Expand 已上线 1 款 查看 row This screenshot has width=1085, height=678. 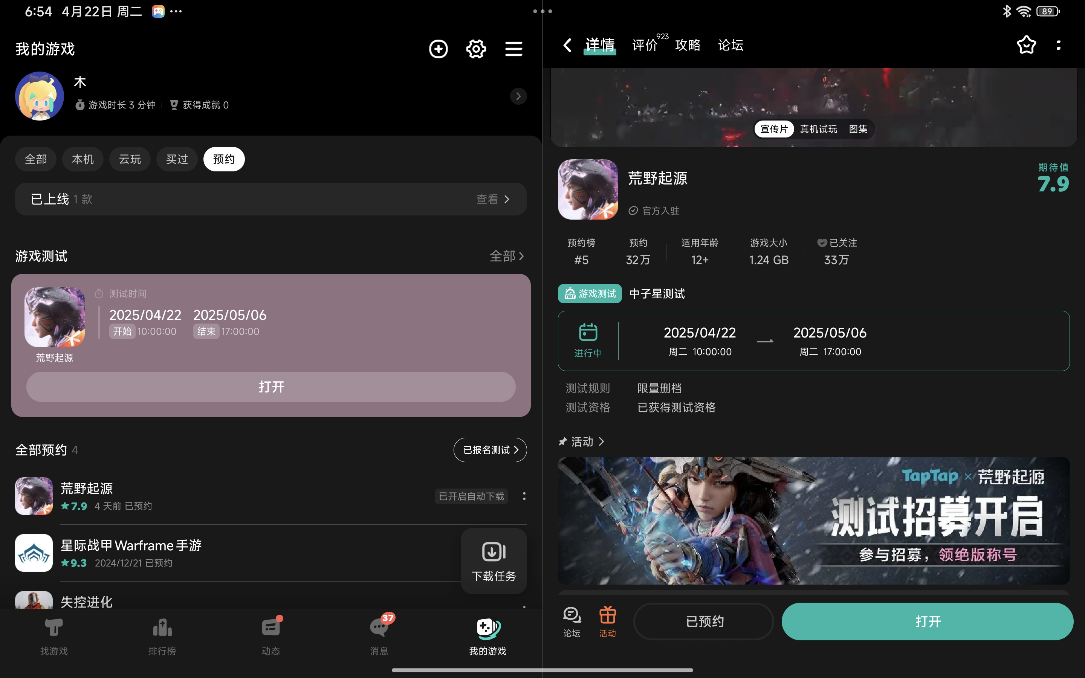point(271,199)
